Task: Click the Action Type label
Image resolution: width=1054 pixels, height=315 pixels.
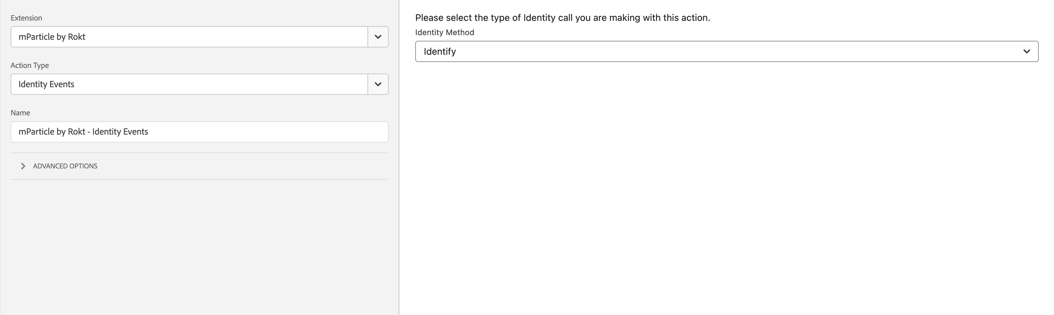Action: pos(30,65)
